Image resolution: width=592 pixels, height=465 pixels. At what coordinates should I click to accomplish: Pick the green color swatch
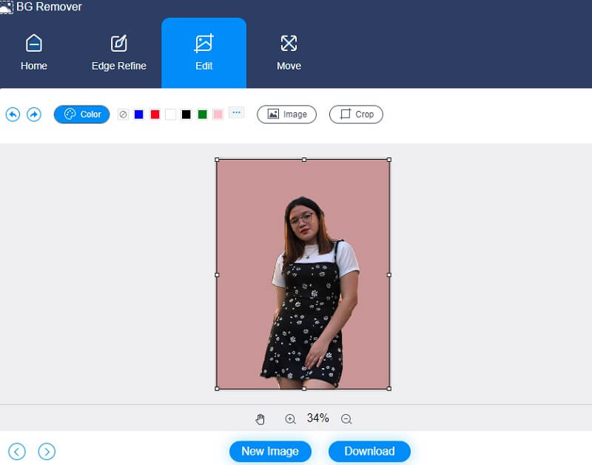coord(201,115)
